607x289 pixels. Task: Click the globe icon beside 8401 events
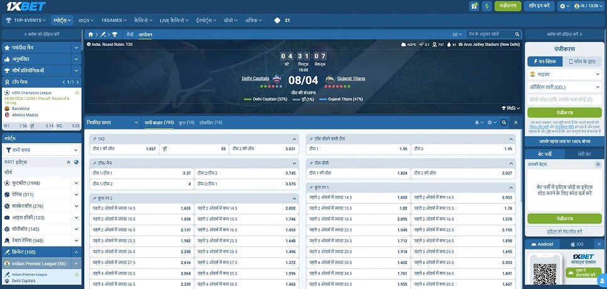tap(76, 162)
